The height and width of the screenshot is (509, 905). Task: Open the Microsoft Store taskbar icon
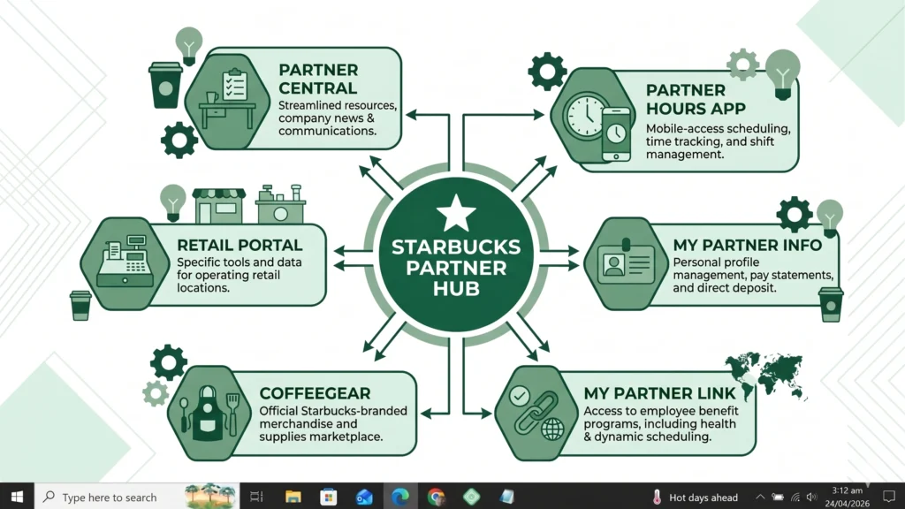(x=329, y=497)
